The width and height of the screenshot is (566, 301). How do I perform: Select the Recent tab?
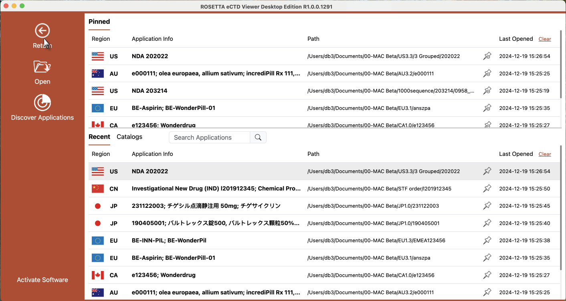[99, 137]
